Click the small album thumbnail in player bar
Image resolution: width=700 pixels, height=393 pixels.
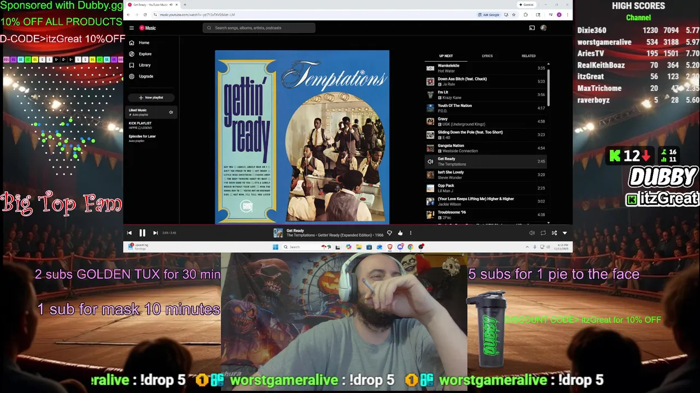pyautogui.click(x=278, y=233)
